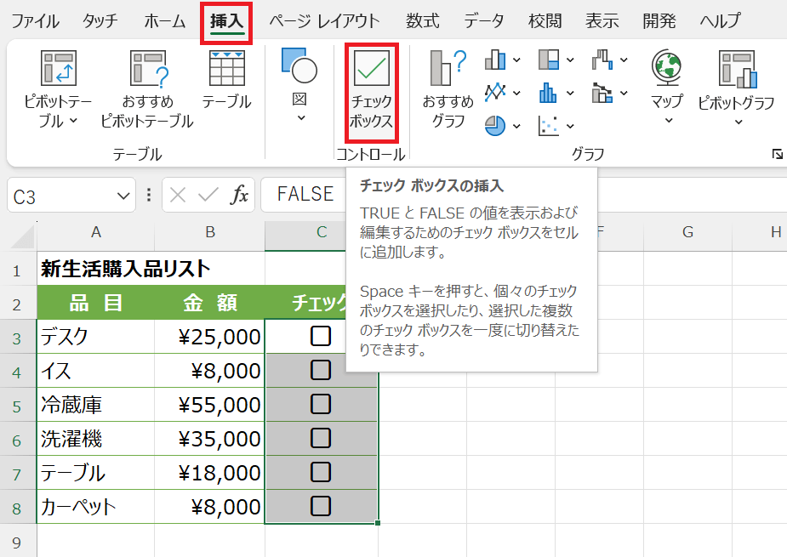
Task: Open the 数式 ribbon tab
Action: click(422, 20)
